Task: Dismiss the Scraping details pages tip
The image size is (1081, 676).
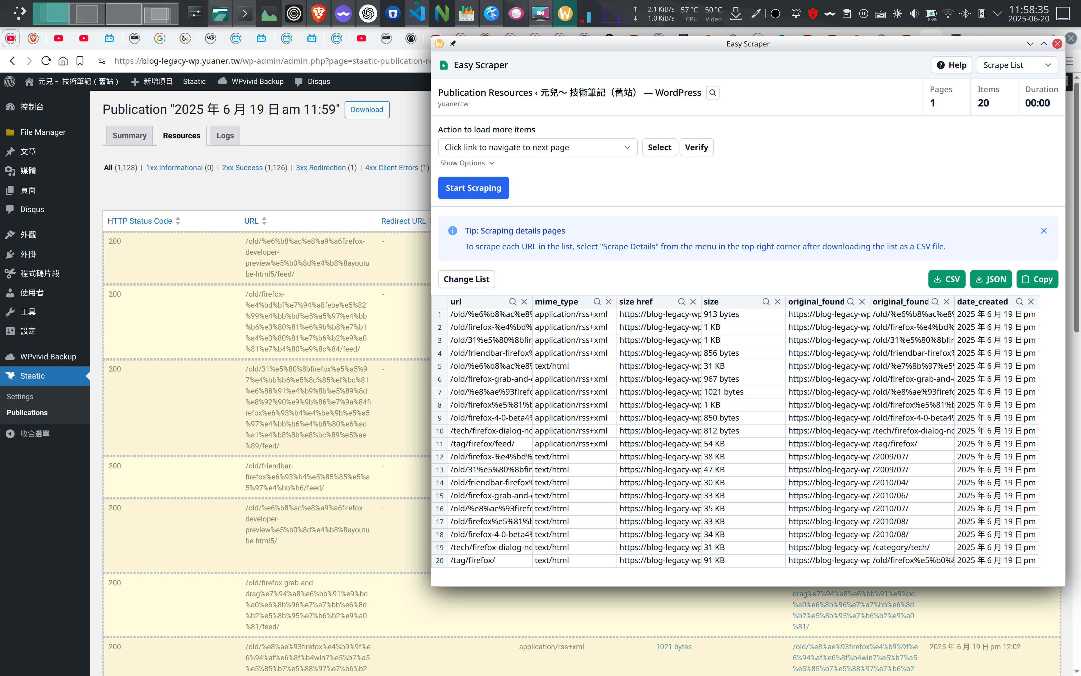Action: 1044,231
